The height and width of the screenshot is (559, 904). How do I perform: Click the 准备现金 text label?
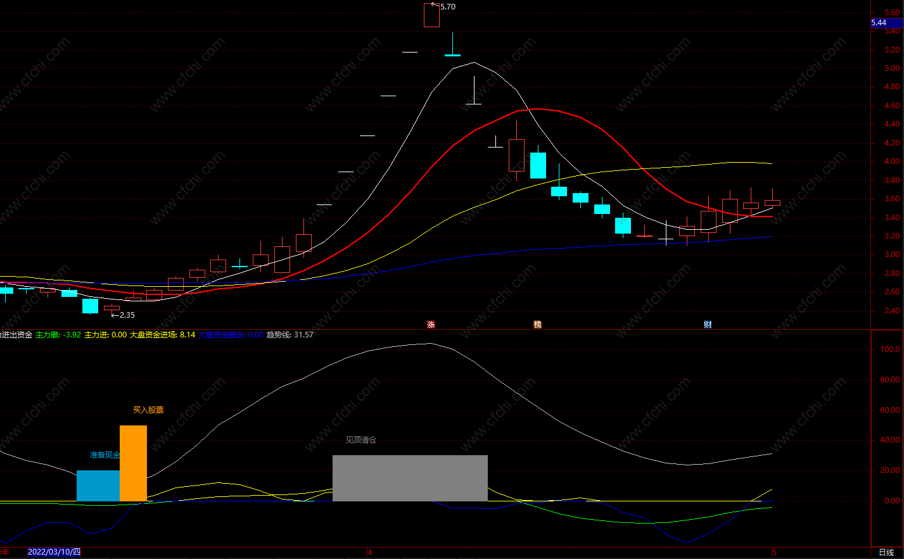(105, 455)
